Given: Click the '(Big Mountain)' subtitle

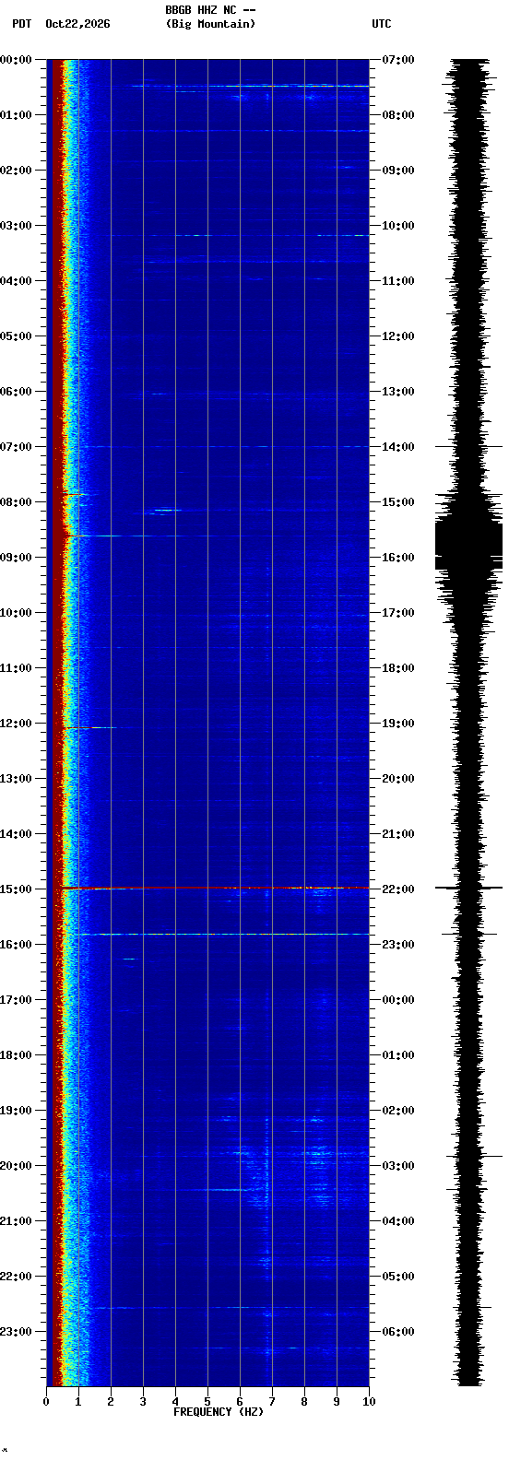Looking at the screenshot, I should [x=210, y=24].
